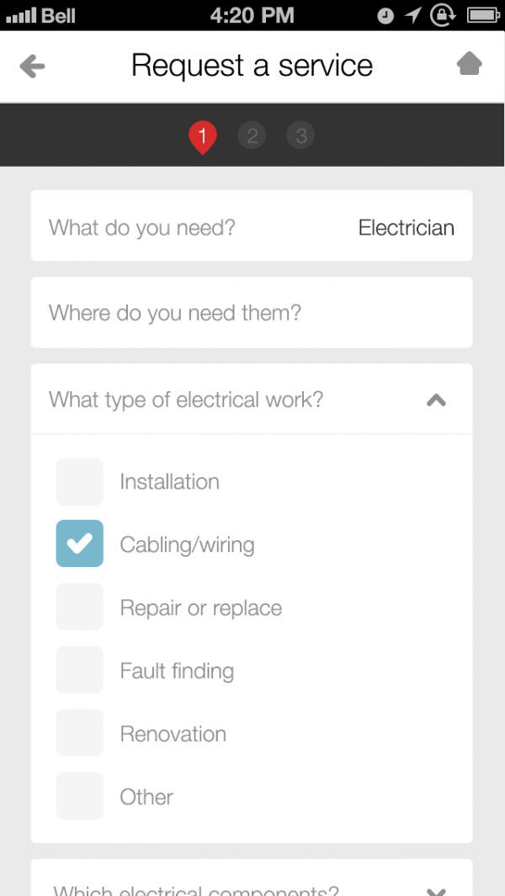Tap the clock alarm status icon
The image size is (505, 896).
tap(385, 15)
